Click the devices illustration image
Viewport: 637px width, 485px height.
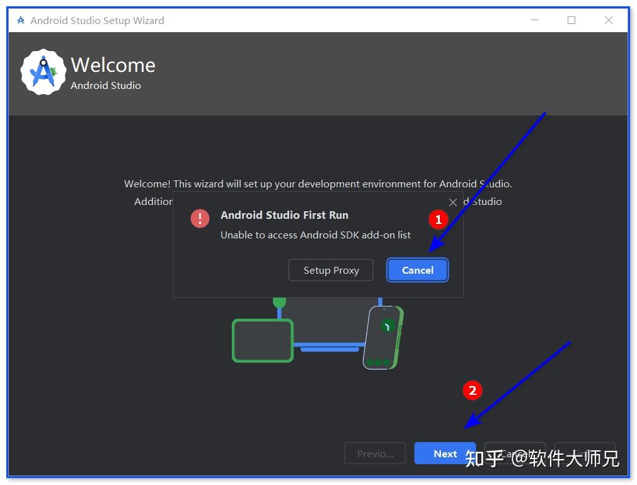(x=318, y=334)
